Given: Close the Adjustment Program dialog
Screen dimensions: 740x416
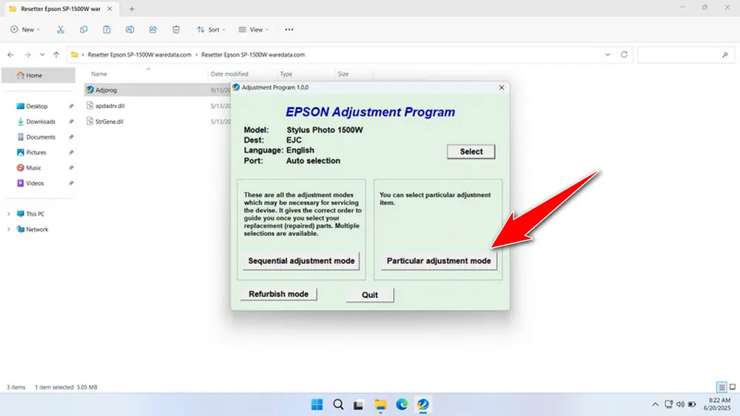Looking at the screenshot, I should pyautogui.click(x=502, y=87).
